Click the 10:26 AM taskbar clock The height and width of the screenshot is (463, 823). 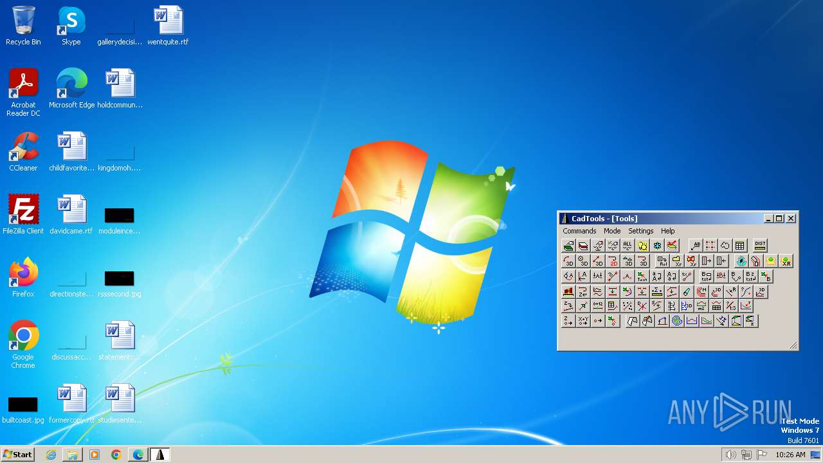click(790, 455)
